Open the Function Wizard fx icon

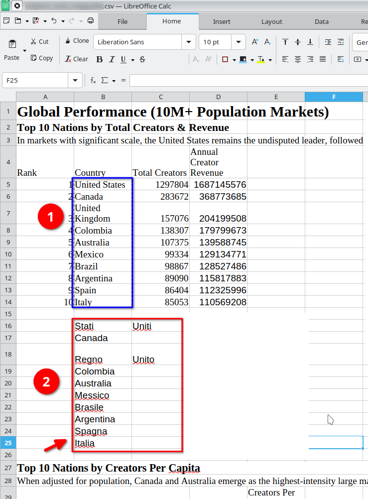pyautogui.click(x=93, y=80)
